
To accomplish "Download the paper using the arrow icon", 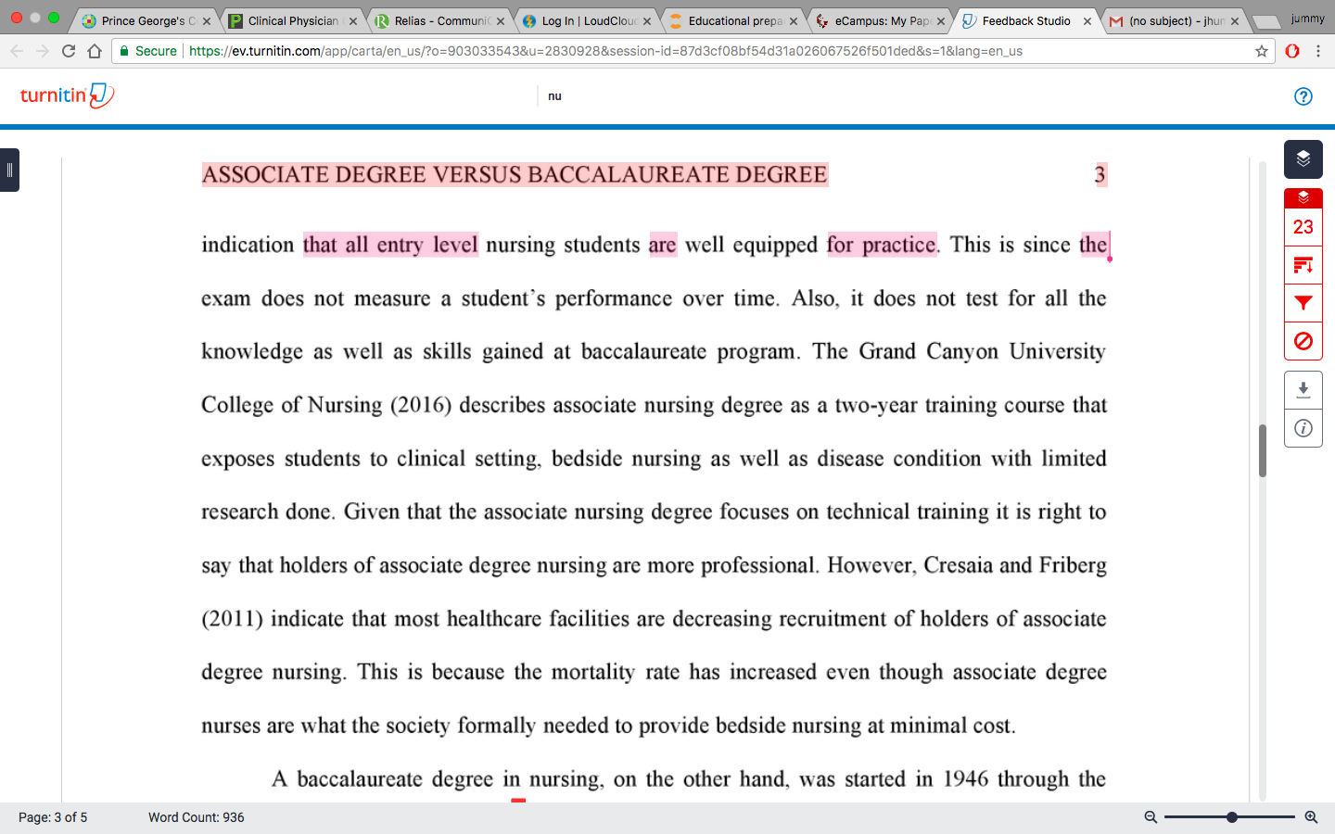I will click(1303, 390).
